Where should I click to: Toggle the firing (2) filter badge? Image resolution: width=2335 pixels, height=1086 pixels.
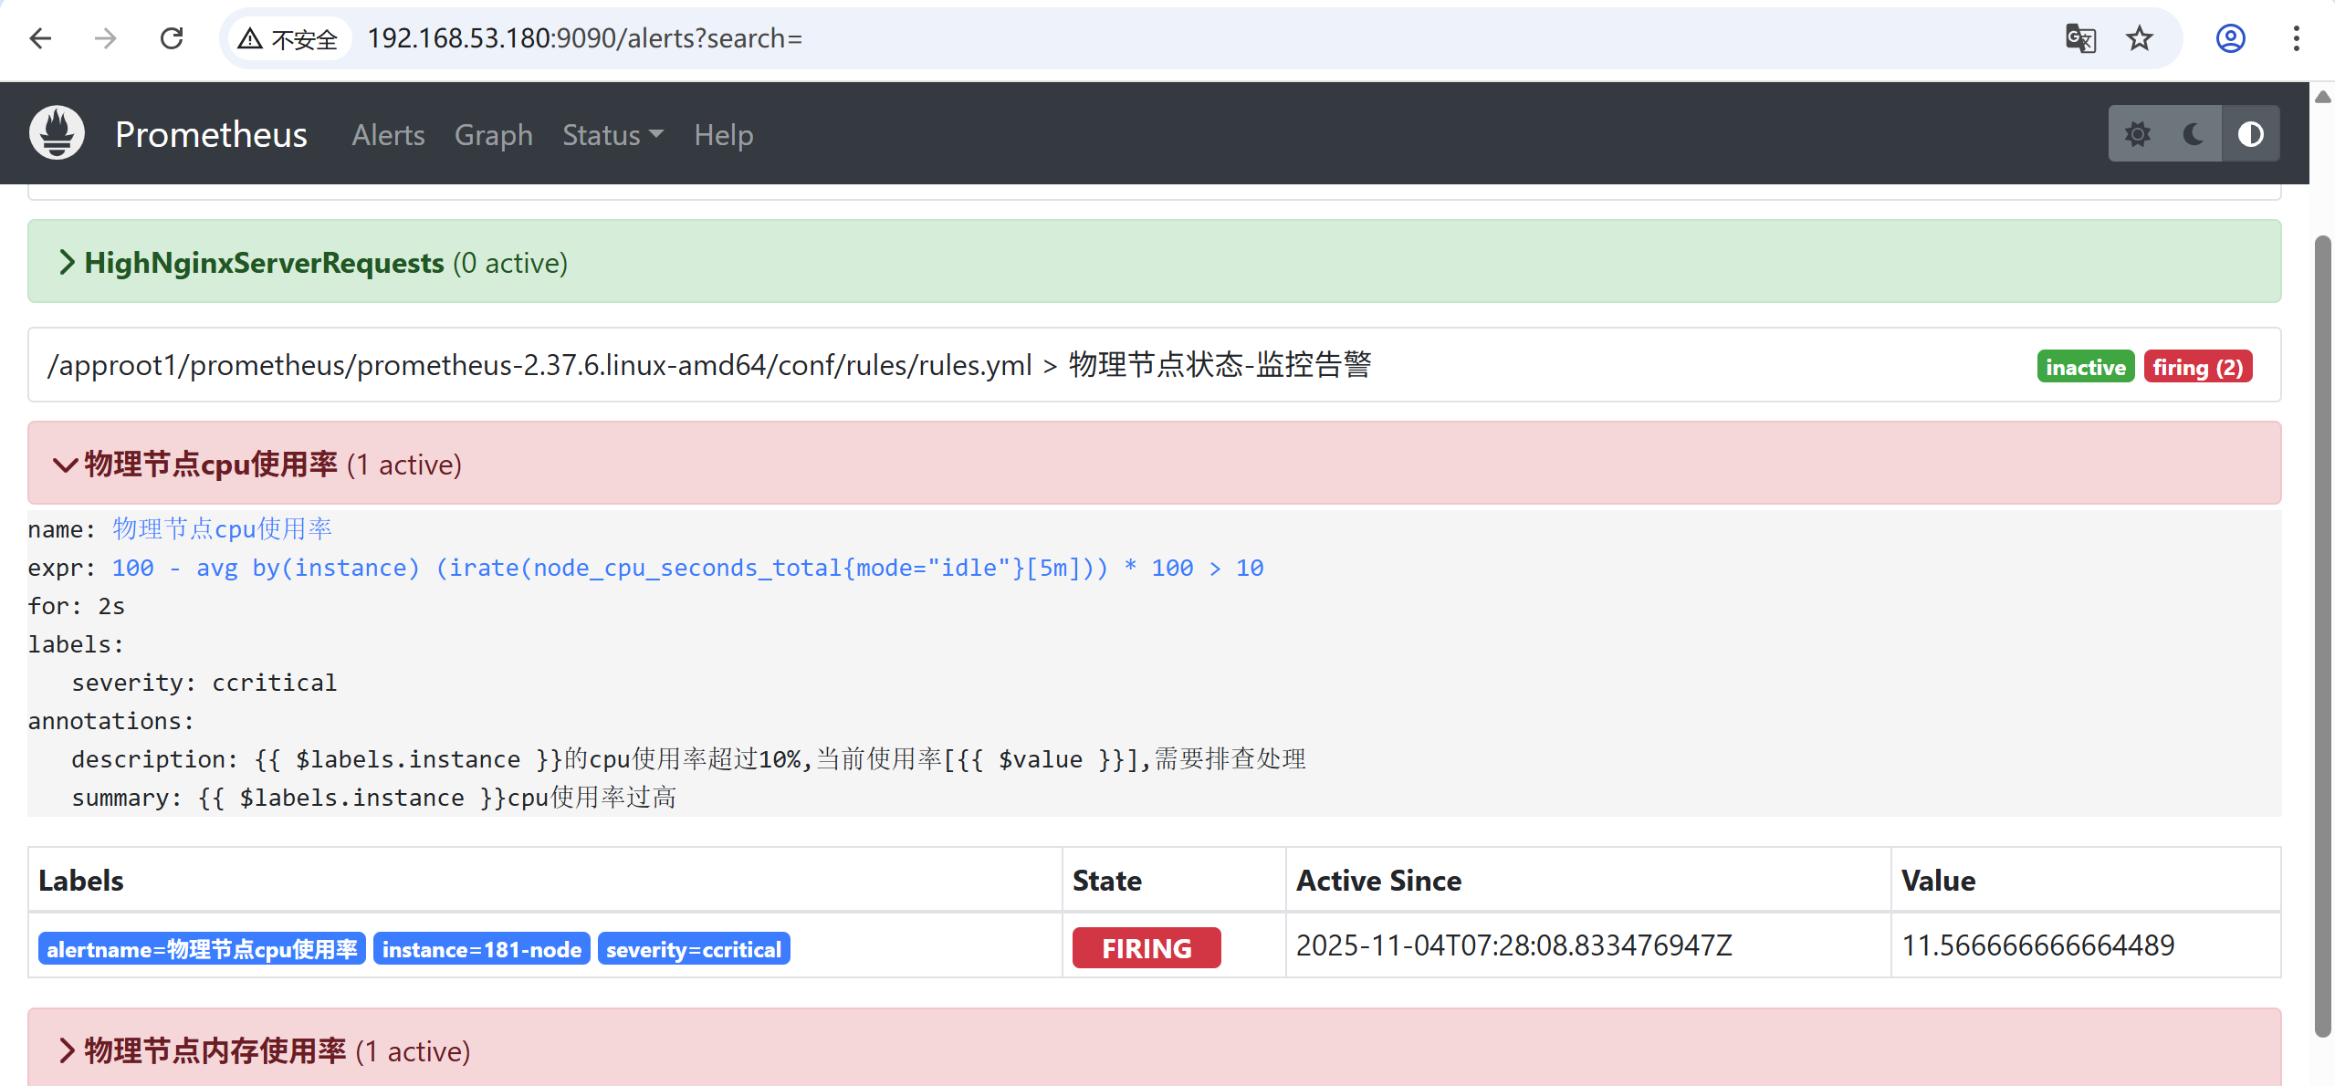(2197, 367)
